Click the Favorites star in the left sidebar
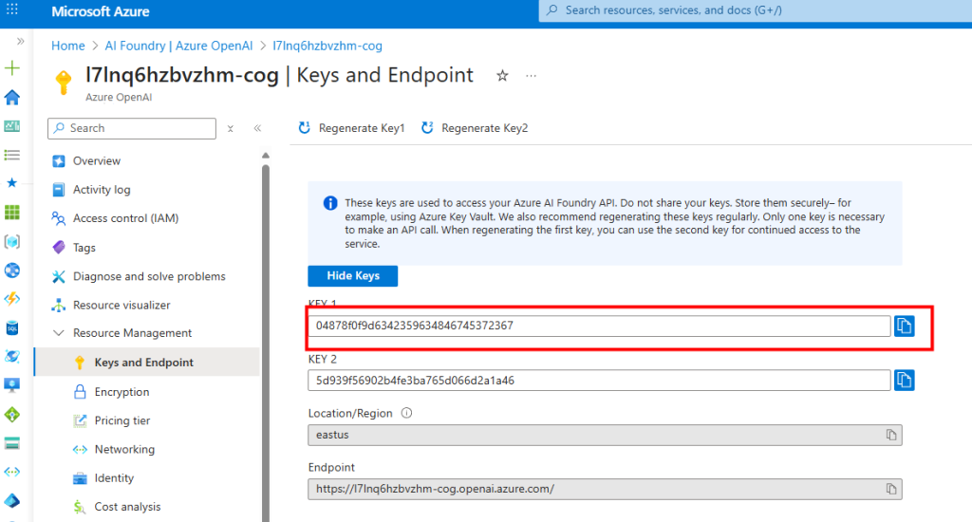Image resolution: width=972 pixels, height=522 pixels. (x=11, y=183)
